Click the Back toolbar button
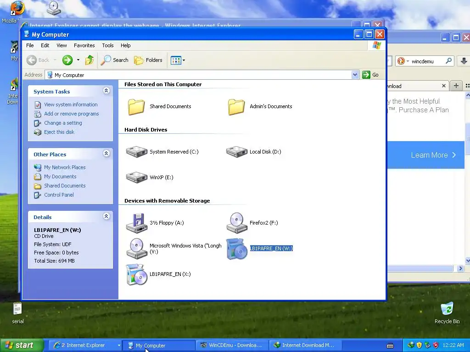Screen dimensions: 470x352 39,60
